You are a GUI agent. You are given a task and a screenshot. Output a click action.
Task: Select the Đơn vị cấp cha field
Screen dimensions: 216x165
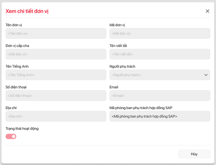(x=56, y=54)
